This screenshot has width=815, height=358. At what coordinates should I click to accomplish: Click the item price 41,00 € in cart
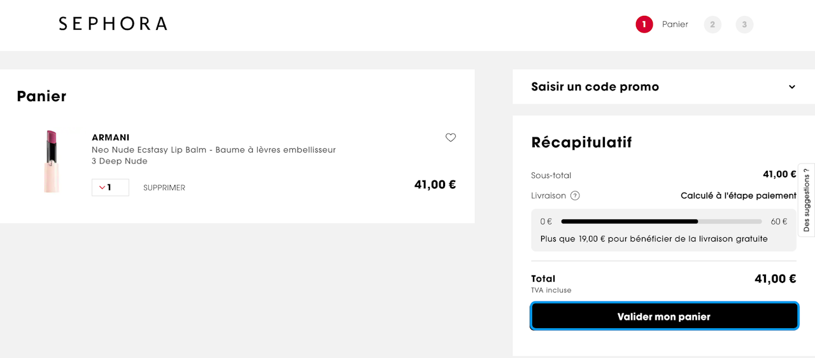tap(435, 185)
